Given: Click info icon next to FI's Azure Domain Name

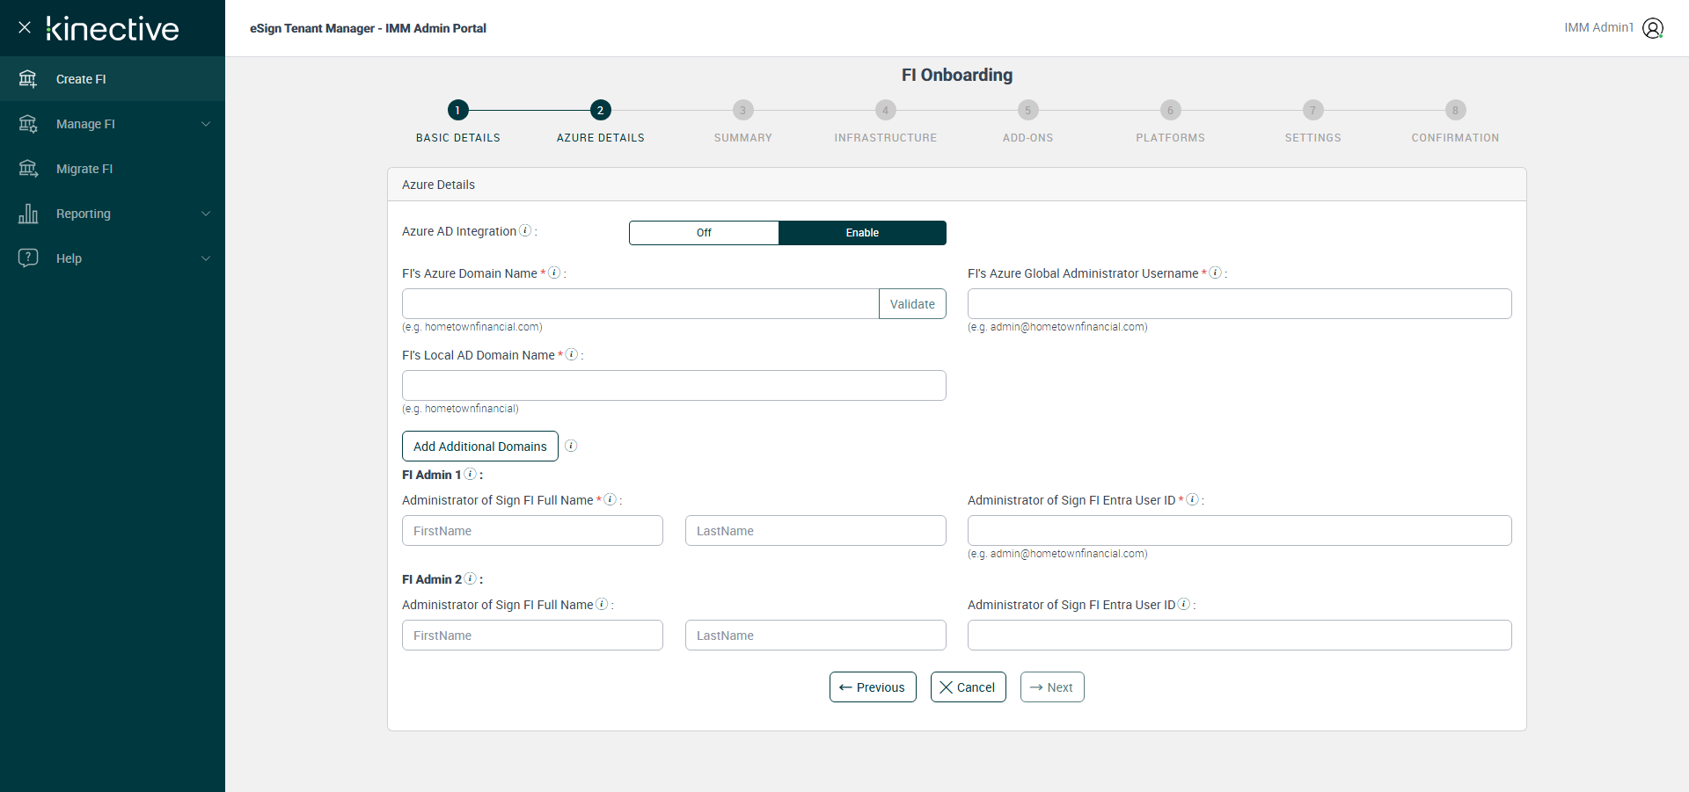Looking at the screenshot, I should [554, 272].
